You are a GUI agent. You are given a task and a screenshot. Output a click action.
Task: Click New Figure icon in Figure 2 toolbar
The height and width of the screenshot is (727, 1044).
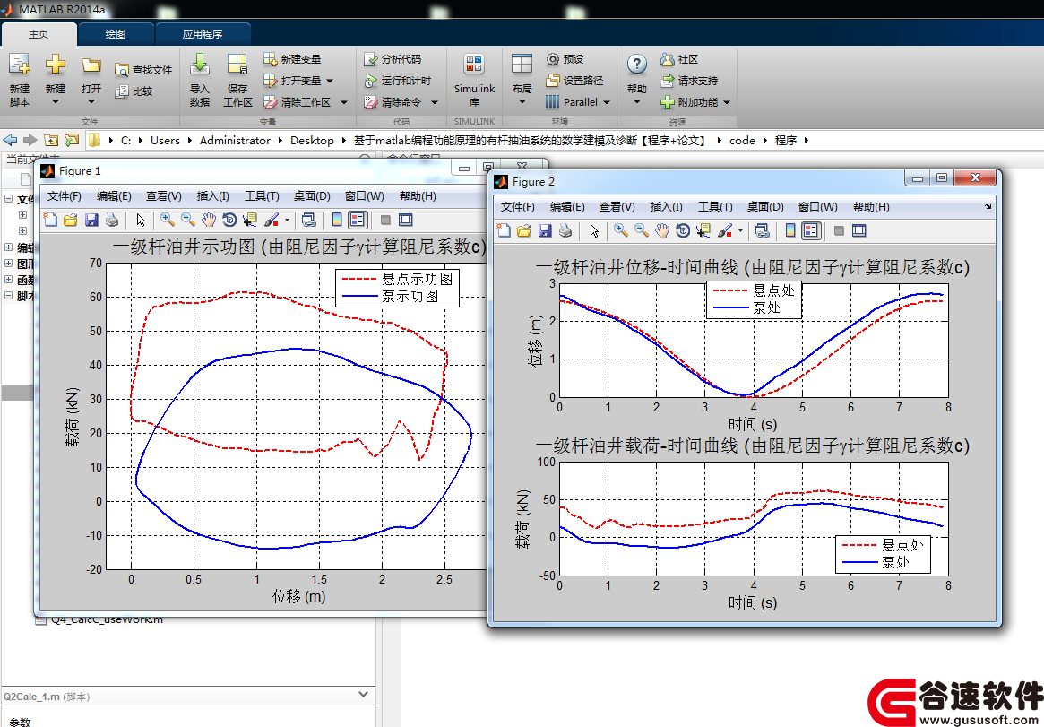[x=504, y=230]
